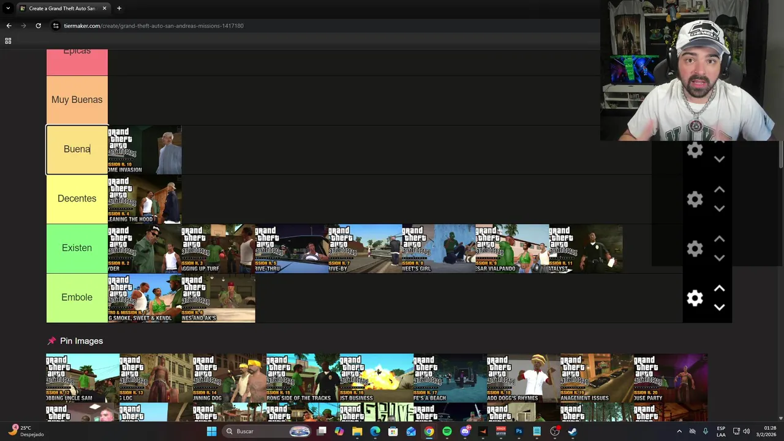Click the tiermaker.com URL address bar
The image size is (784, 441).
tap(154, 26)
